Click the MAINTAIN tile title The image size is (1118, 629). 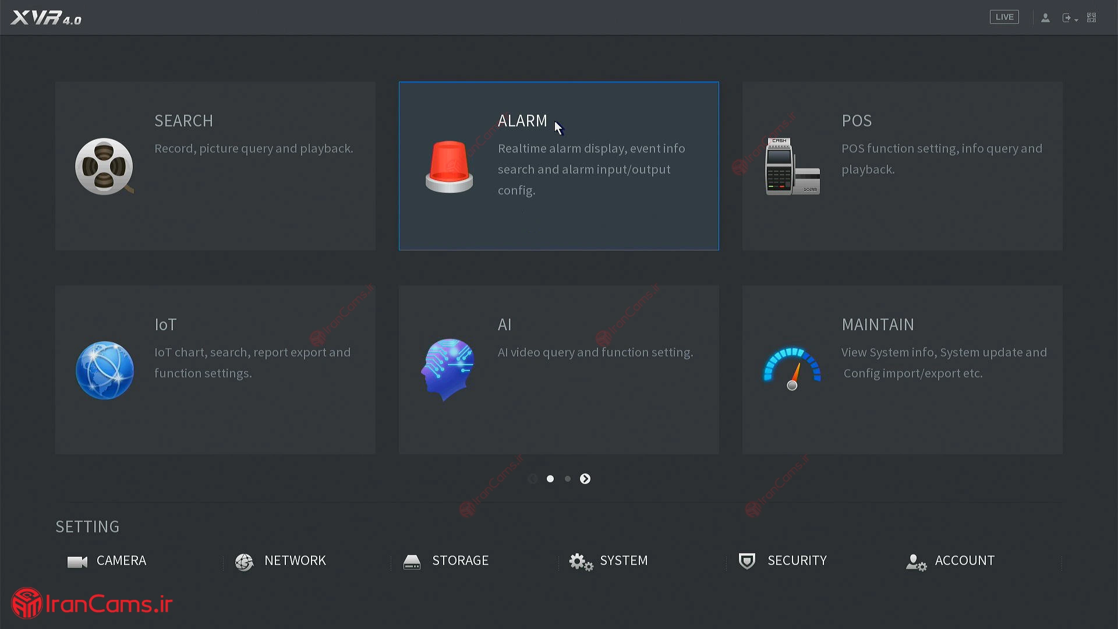(878, 324)
